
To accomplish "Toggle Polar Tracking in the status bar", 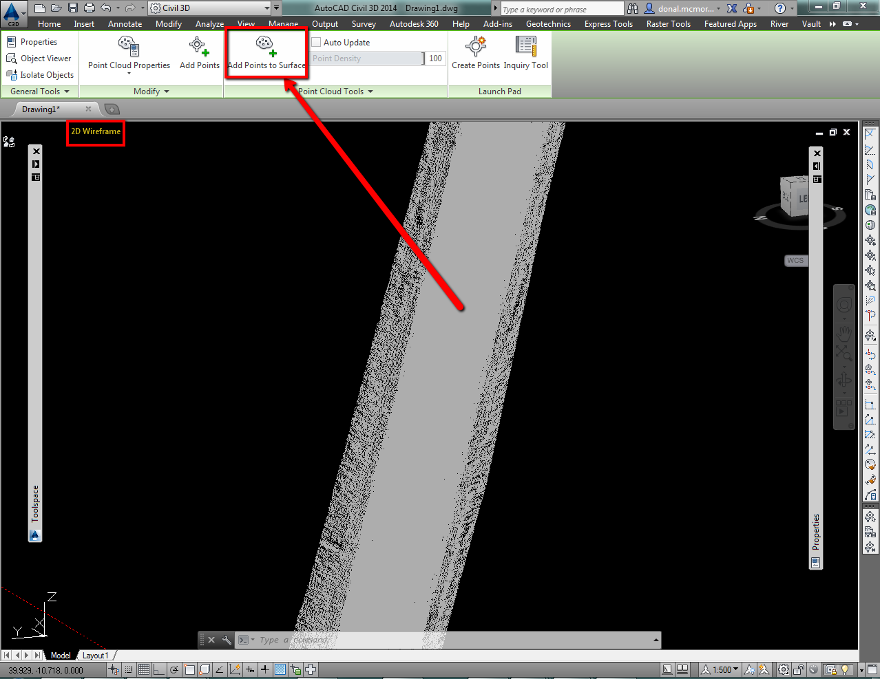I will pos(174,669).
